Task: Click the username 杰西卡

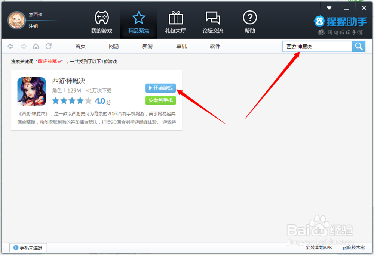Action: coord(35,15)
